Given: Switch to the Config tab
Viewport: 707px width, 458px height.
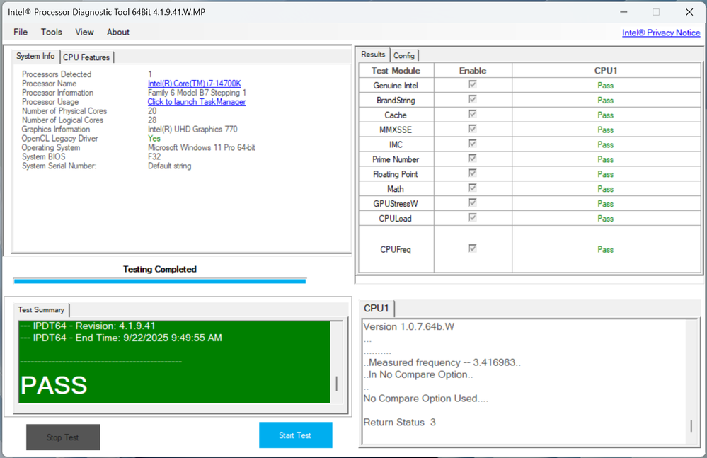Looking at the screenshot, I should pos(404,55).
